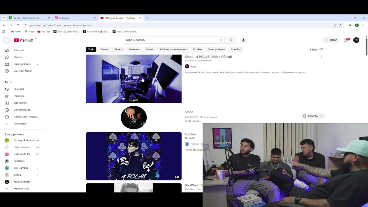The width and height of the screenshot is (368, 207).
Task: Select the Sin mirar filter chip
Action: click(x=134, y=49)
